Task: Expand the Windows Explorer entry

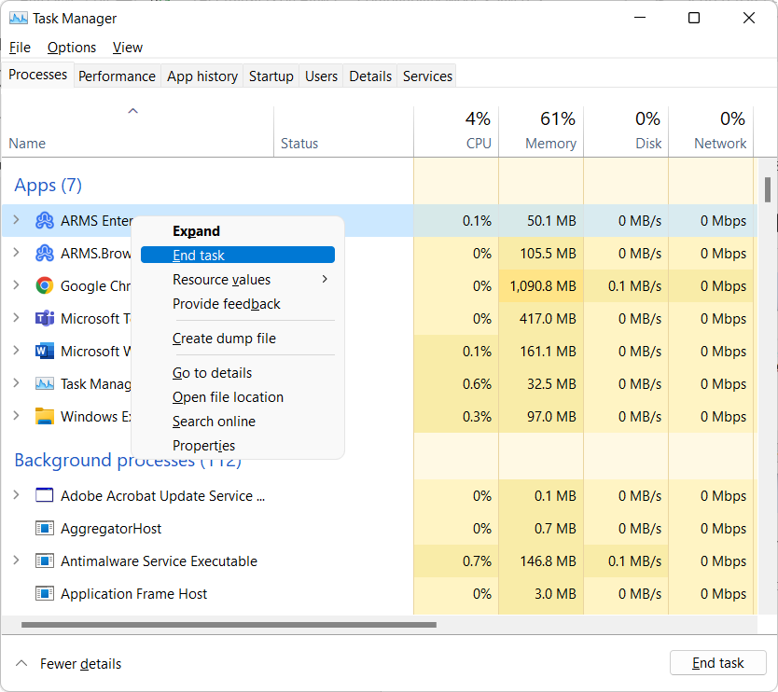Action: [17, 416]
